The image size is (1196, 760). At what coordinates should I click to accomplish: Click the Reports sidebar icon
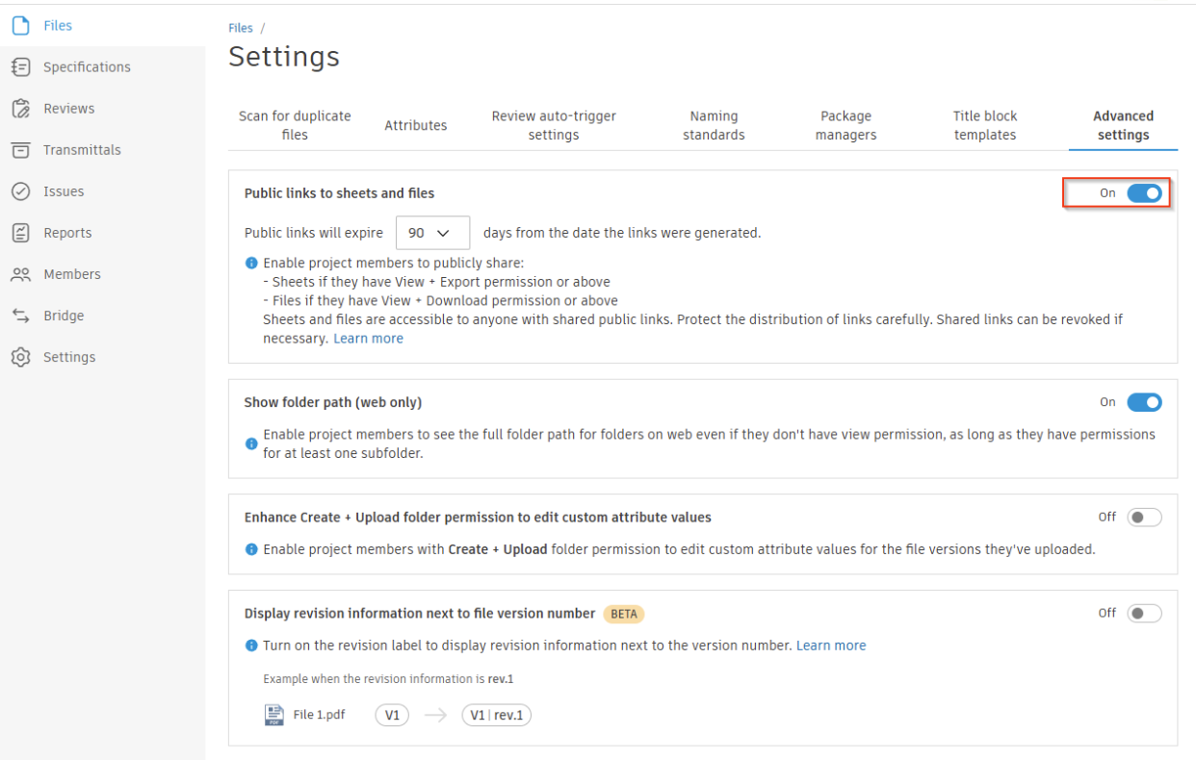coord(20,233)
